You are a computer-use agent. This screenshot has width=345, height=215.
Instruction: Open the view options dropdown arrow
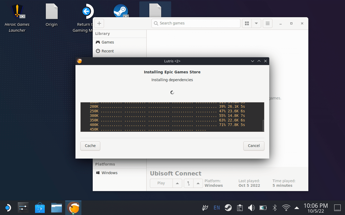pos(256,23)
